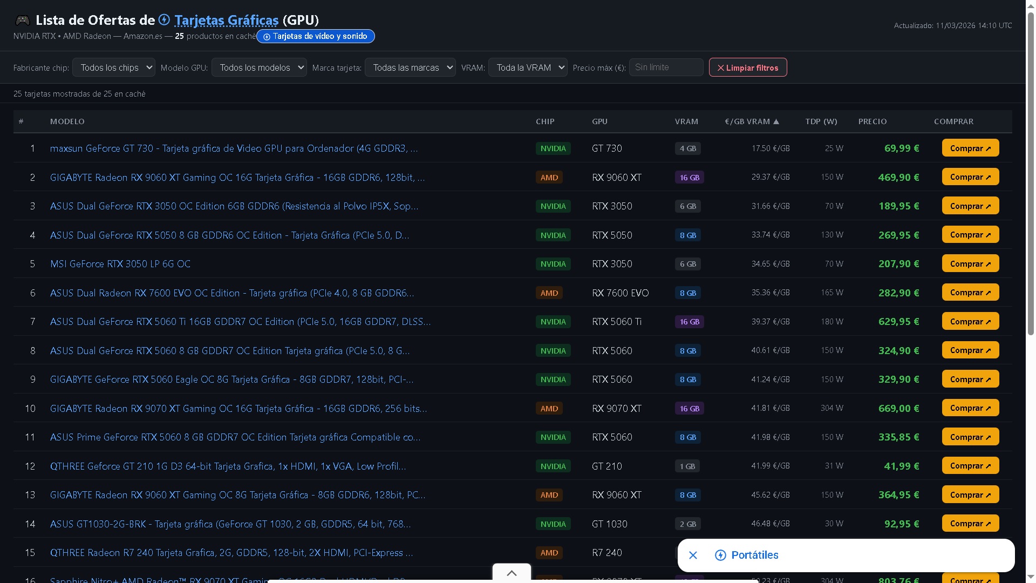The image size is (1036, 583).
Task: Click the lightning icon before Tarjetas Gráficas
Action: tap(164, 20)
